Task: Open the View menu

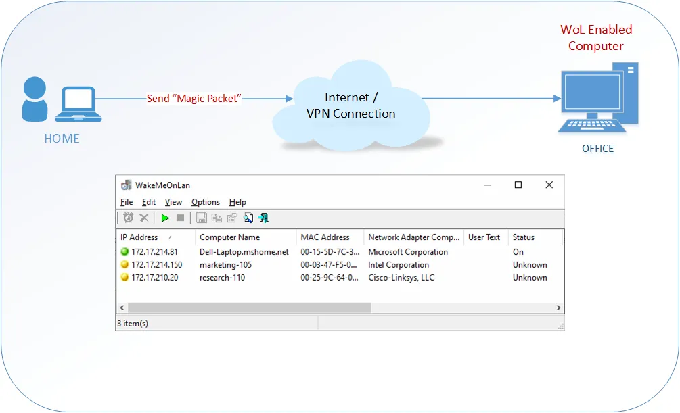Action: click(x=173, y=202)
